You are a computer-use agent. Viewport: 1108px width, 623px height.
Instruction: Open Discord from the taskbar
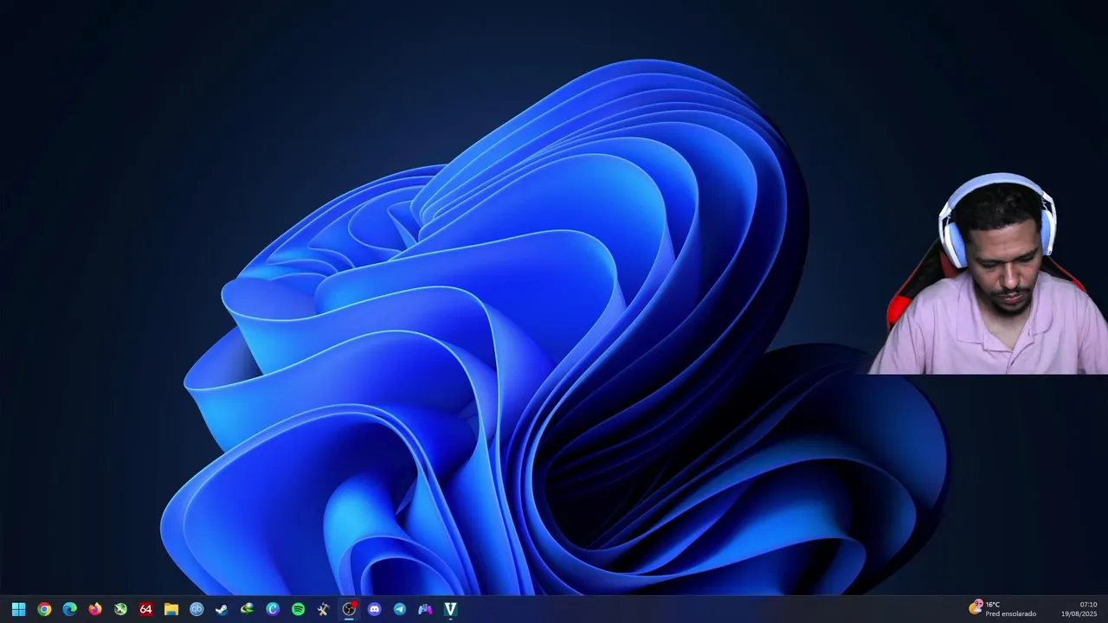374,609
